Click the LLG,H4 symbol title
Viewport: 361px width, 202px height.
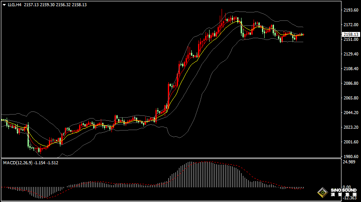point(15,4)
